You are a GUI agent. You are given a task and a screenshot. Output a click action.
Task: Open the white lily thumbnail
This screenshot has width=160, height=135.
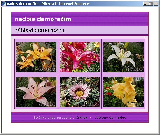(123, 57)
